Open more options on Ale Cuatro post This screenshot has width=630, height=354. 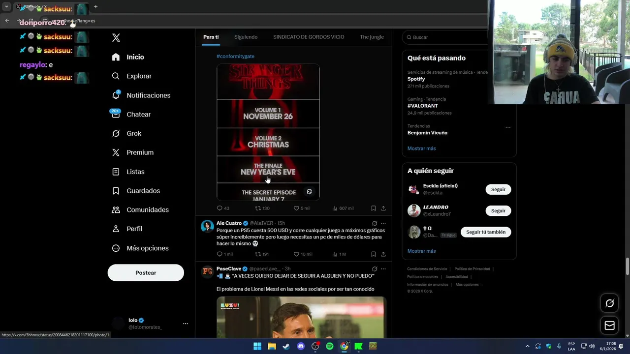tap(383, 223)
